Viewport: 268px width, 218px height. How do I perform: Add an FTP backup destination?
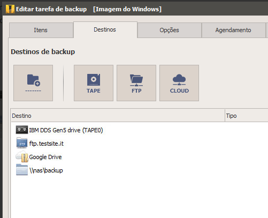pos(136,83)
